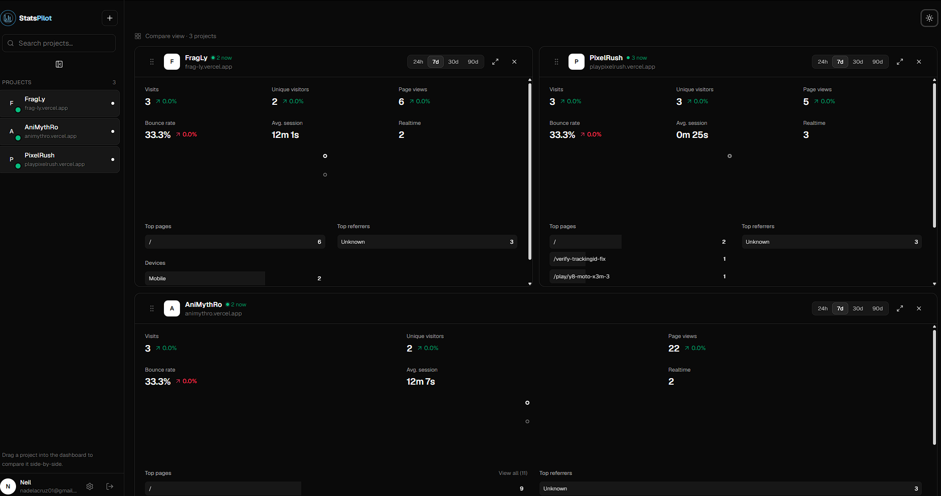Click PixelRush card scrollbar
Image resolution: width=941 pixels, height=496 pixels.
[x=934, y=155]
